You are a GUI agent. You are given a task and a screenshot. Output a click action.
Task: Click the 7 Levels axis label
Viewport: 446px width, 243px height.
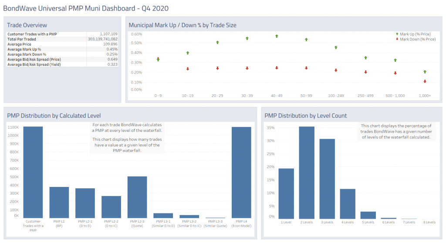(x=409, y=222)
